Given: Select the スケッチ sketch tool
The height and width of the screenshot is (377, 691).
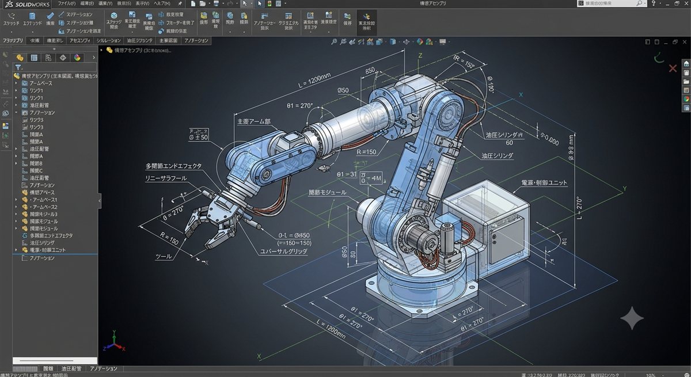Looking at the screenshot, I should click(x=11, y=18).
